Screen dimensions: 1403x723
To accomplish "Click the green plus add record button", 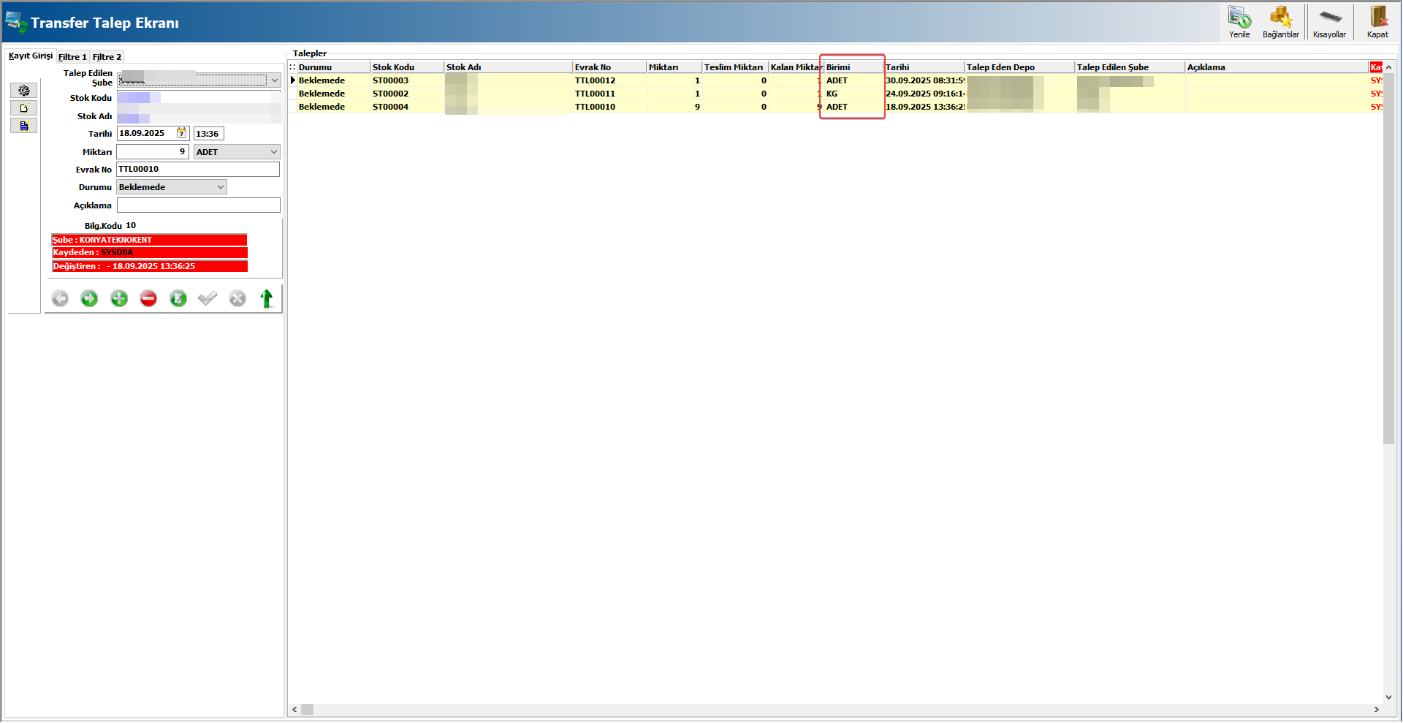I will tap(119, 298).
